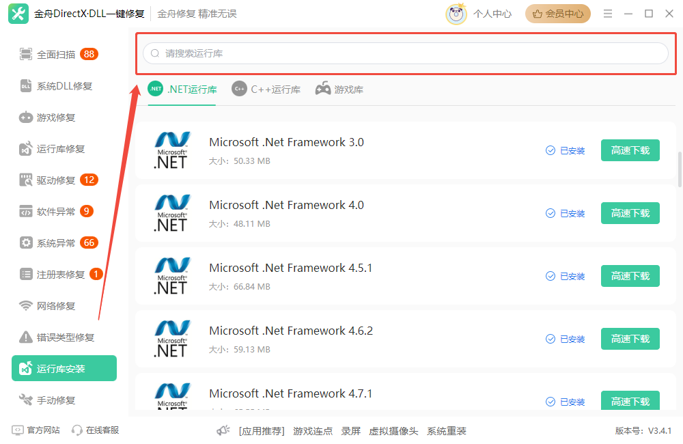Click the gear icon for 系统异常
The height and width of the screenshot is (444, 683).
pyautogui.click(x=26, y=242)
